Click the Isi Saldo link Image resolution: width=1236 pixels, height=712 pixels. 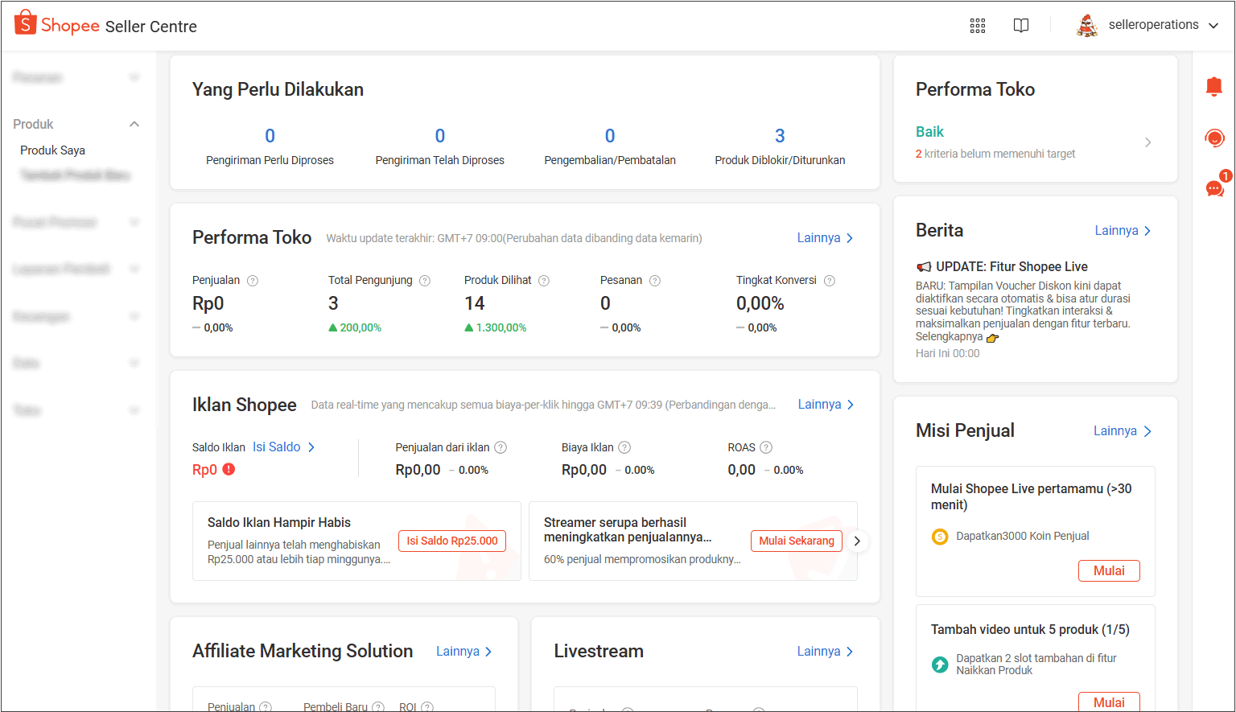click(283, 447)
